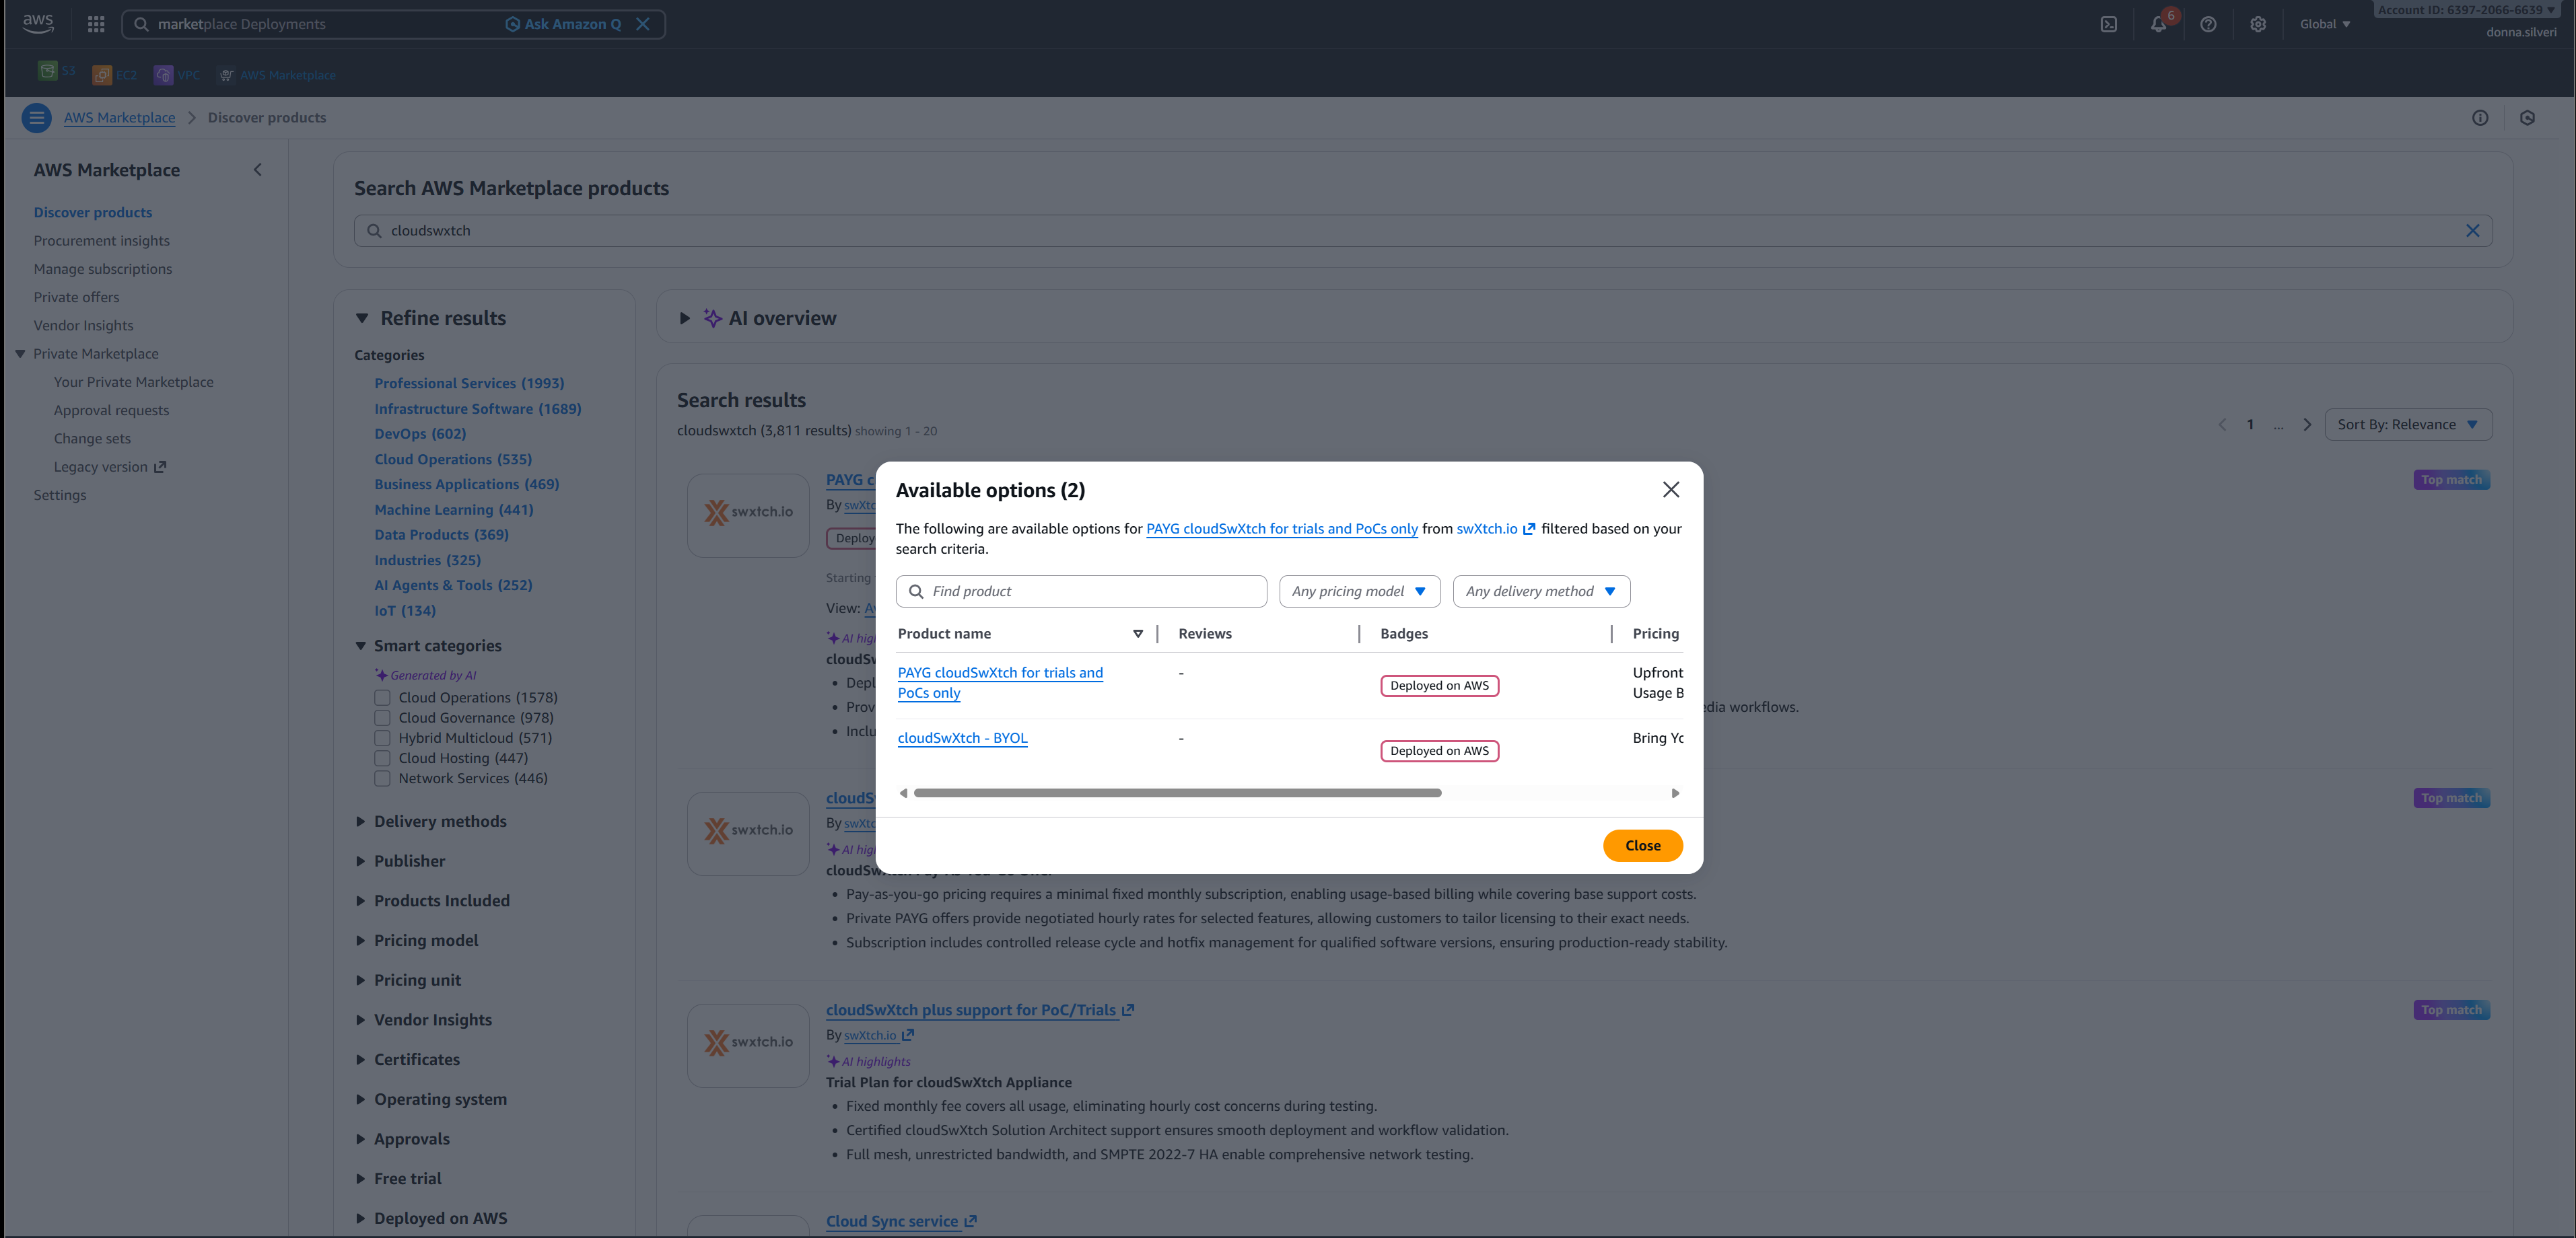The width and height of the screenshot is (2576, 1238).
Task: Check the Cloud Operations smart category
Action: tap(382, 698)
